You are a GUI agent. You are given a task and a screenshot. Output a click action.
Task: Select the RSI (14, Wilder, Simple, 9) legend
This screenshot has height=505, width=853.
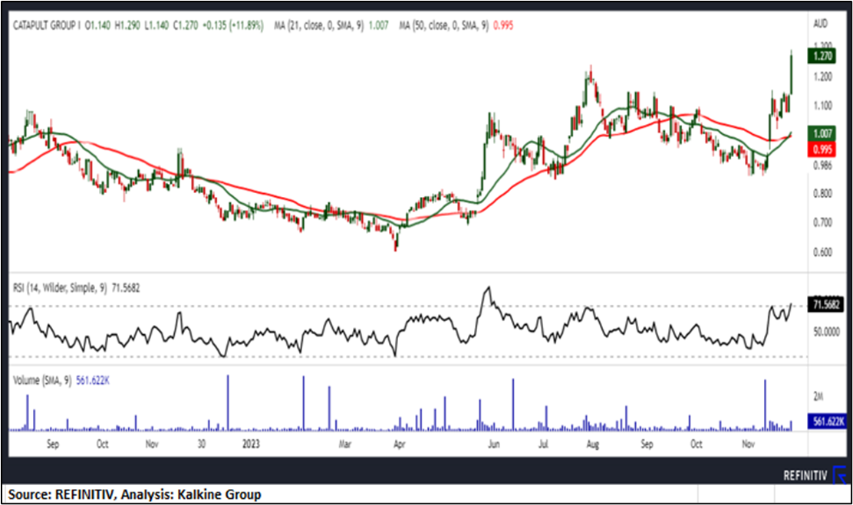point(60,288)
